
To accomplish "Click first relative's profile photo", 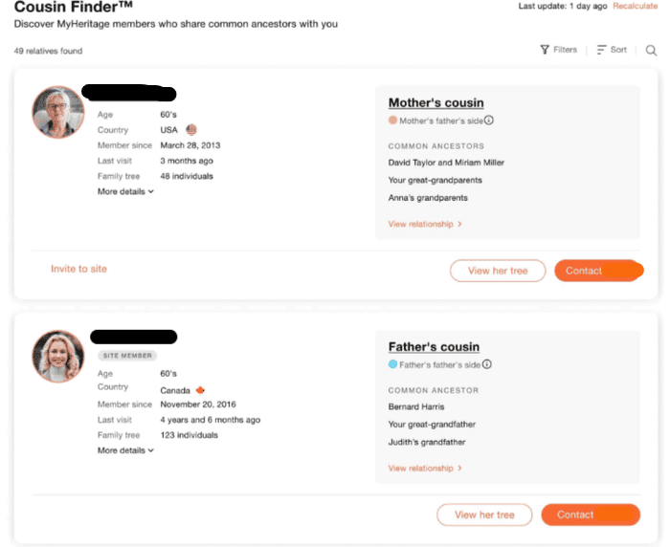I will 58,113.
